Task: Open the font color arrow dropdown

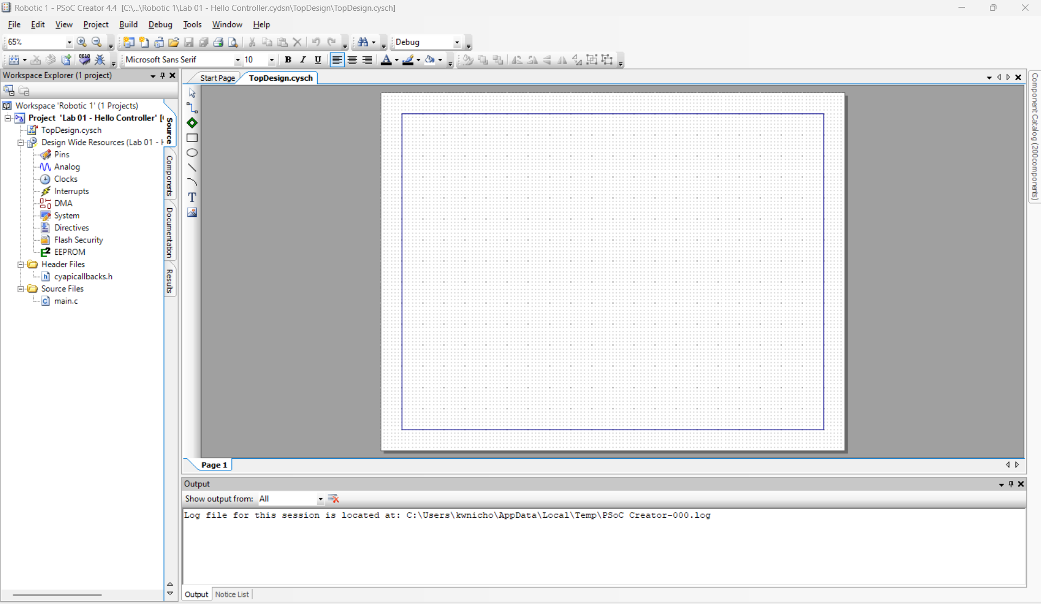Action: pyautogui.click(x=396, y=60)
